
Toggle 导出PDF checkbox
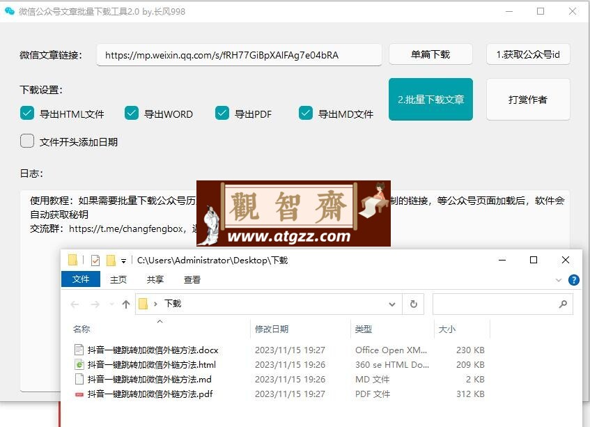point(222,113)
